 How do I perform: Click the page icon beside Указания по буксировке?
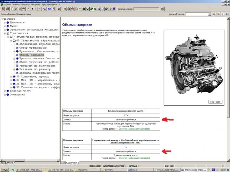coord(17,65)
